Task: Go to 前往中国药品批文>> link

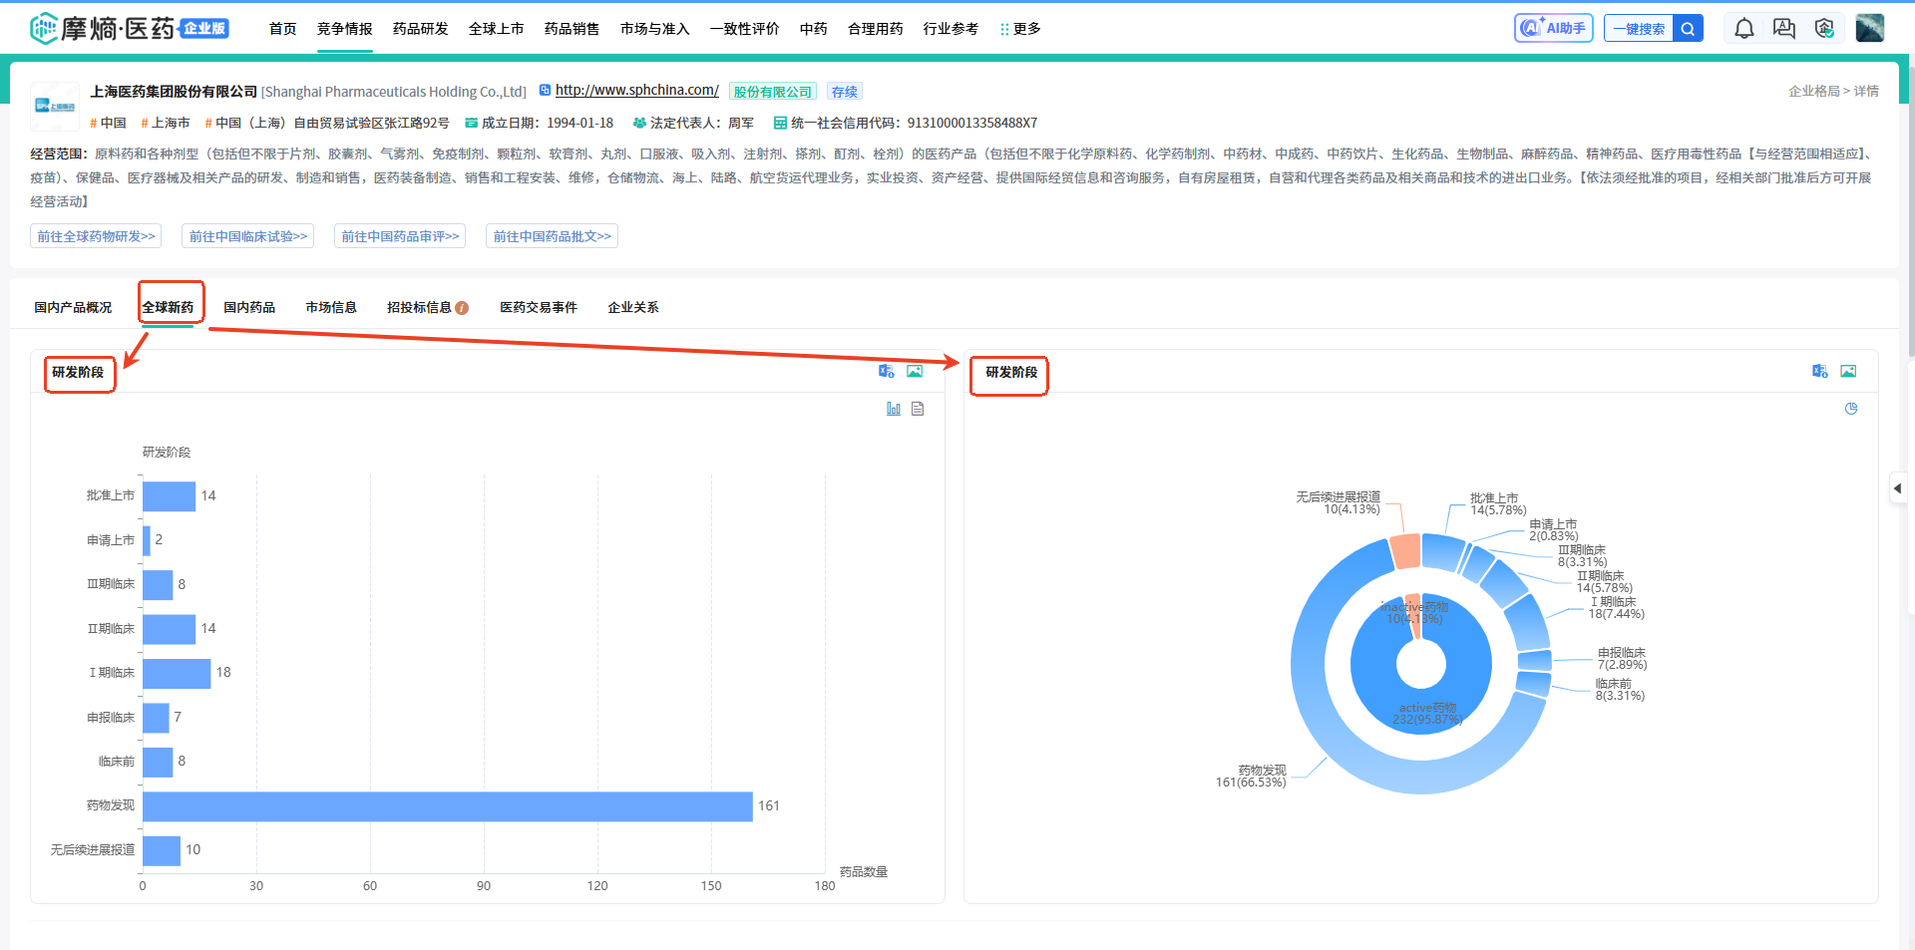Action: pyautogui.click(x=553, y=236)
